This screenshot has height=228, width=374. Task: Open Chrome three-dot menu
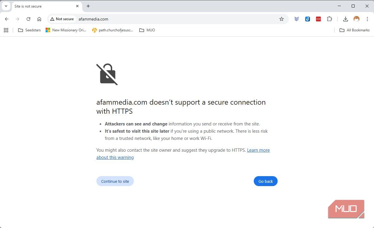click(x=367, y=19)
